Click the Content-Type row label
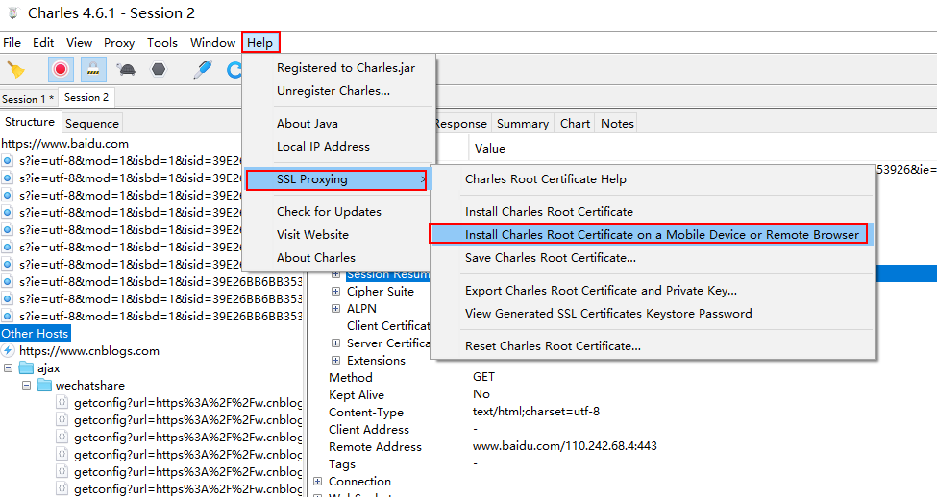This screenshot has width=937, height=497. [x=366, y=413]
